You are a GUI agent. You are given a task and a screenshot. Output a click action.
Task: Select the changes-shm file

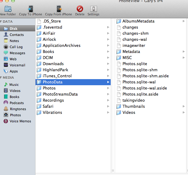[x=151, y=33]
